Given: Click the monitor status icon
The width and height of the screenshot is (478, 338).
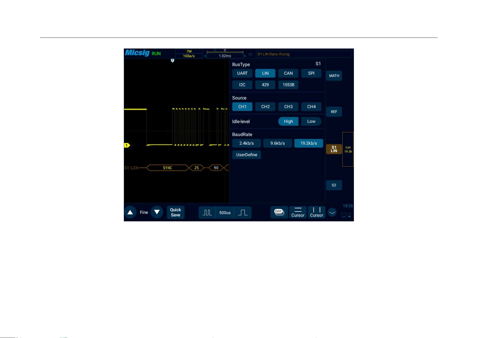Looking at the screenshot, I should (x=344, y=215).
